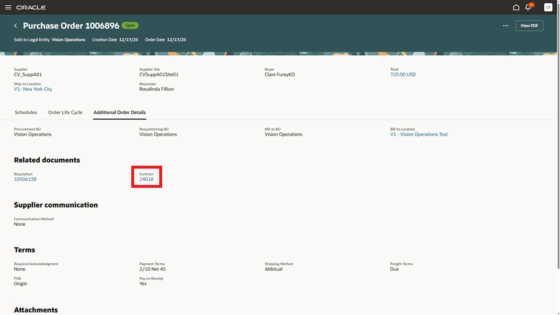
Task: Open the notifications bell
Action: click(x=528, y=7)
